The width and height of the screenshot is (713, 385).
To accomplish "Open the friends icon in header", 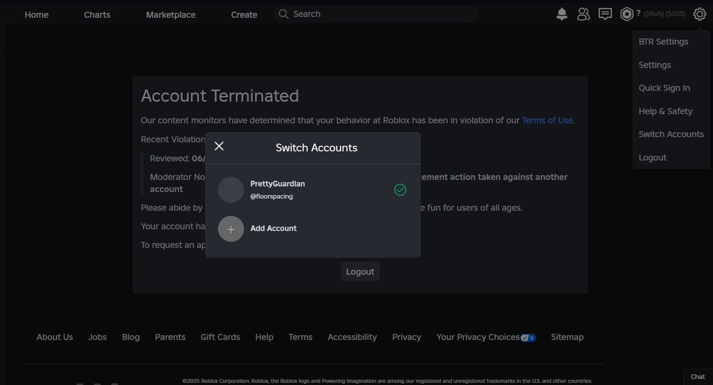I will (583, 14).
